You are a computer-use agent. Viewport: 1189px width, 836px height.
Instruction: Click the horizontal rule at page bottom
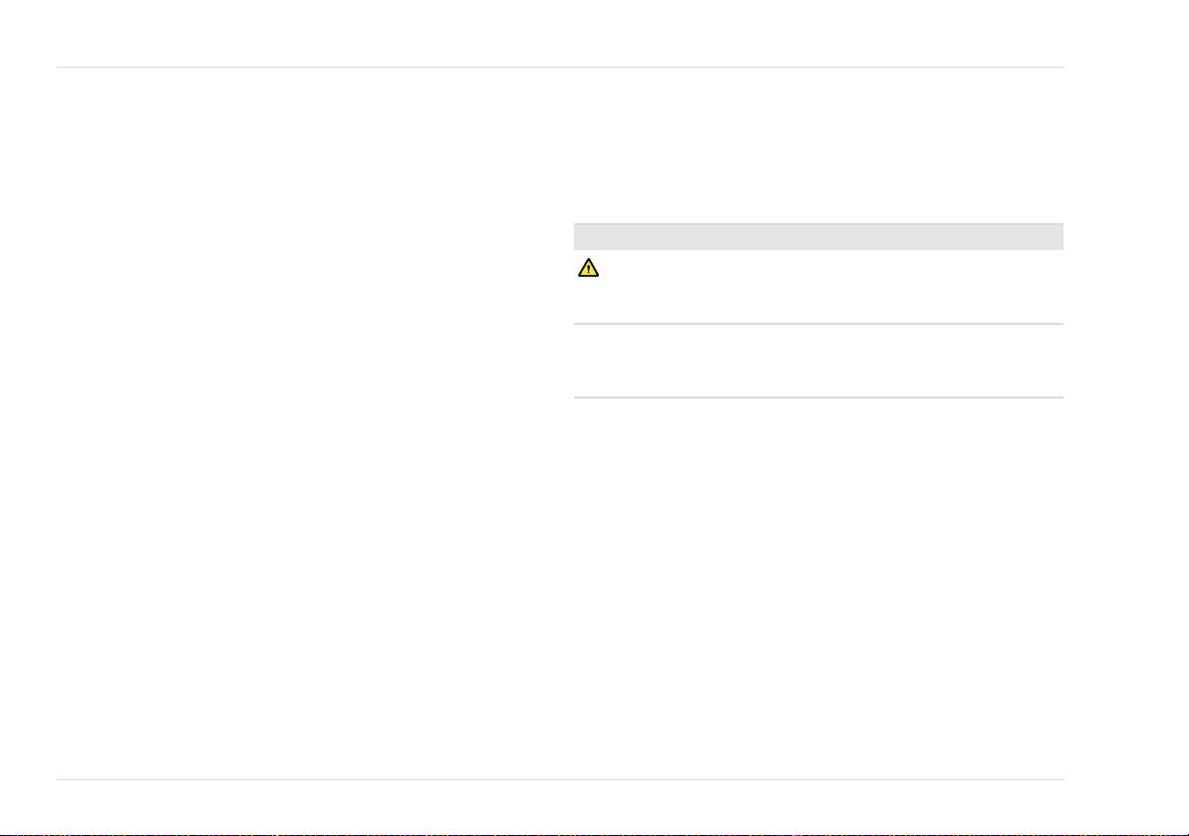point(560,779)
